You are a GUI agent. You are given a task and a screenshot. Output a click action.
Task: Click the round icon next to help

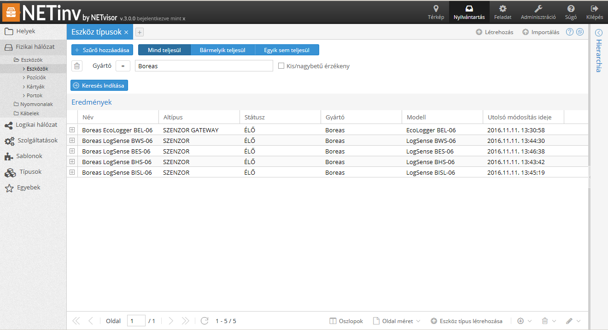580,32
